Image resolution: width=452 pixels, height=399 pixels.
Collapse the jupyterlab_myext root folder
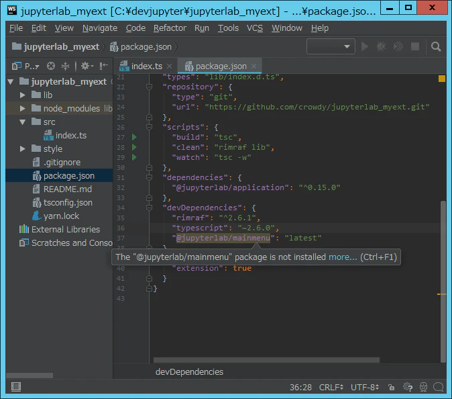point(11,82)
